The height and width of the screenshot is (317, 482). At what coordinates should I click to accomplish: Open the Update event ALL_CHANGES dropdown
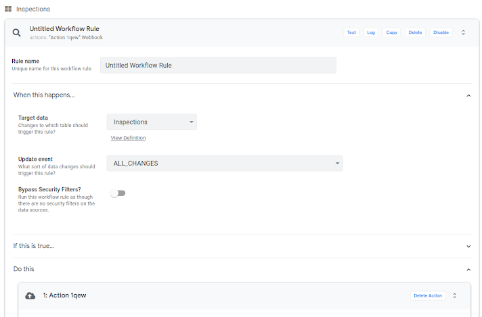224,163
